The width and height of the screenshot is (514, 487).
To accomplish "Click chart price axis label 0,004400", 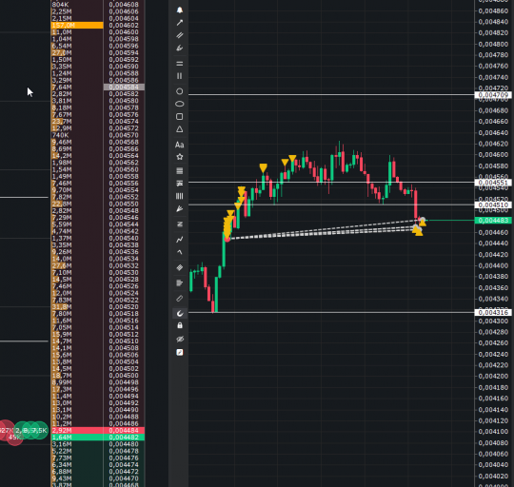I will coord(493,265).
